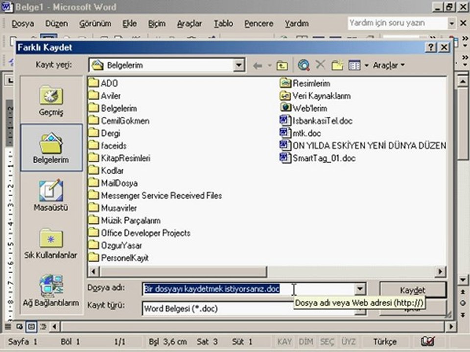This screenshot has width=470, height=352.
Task: Click the Türkçe language status indicator
Action: pyautogui.click(x=385, y=342)
